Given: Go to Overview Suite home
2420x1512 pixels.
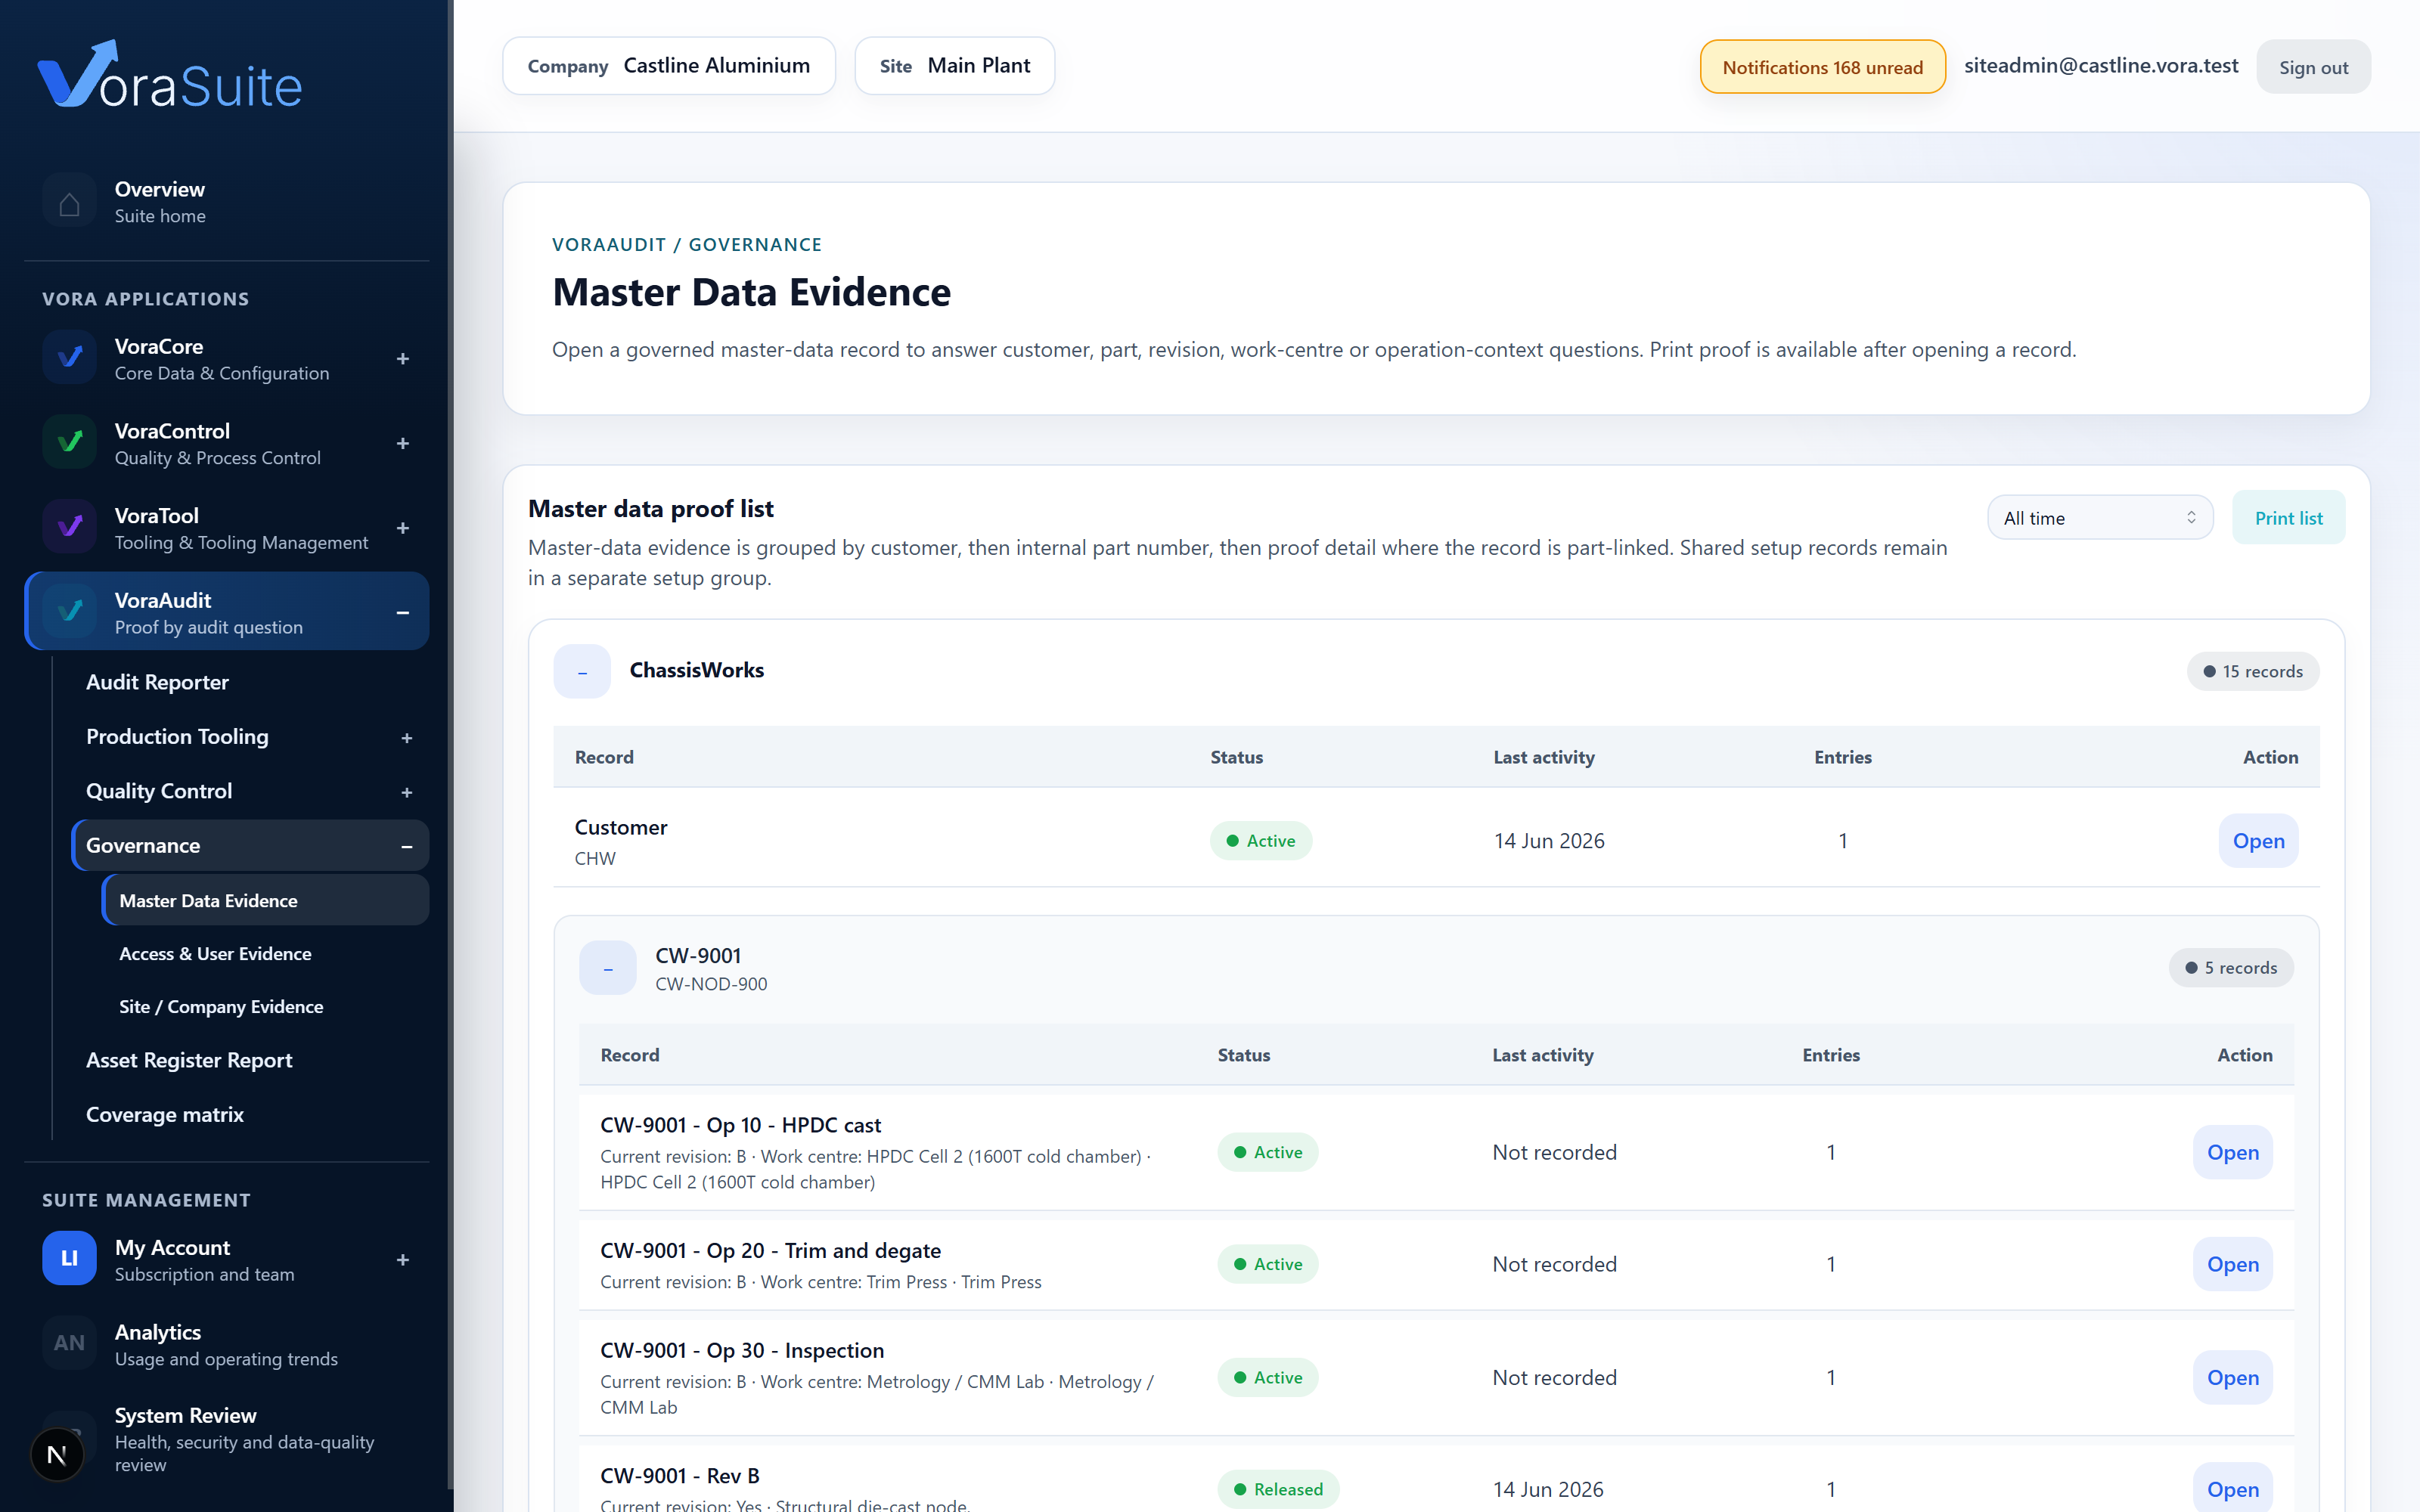Looking at the screenshot, I should tap(227, 202).
